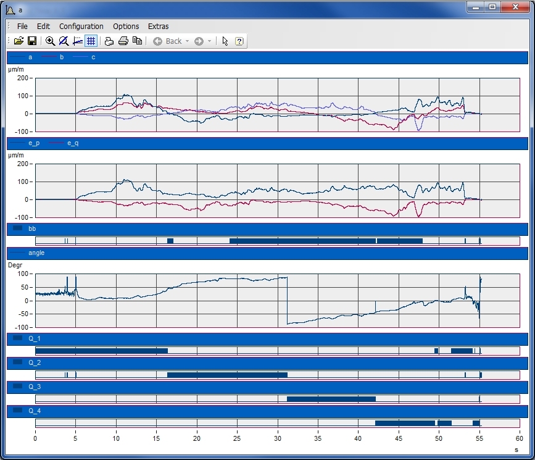Select the 'bb' legend label
The height and width of the screenshot is (460, 535).
pos(32,229)
